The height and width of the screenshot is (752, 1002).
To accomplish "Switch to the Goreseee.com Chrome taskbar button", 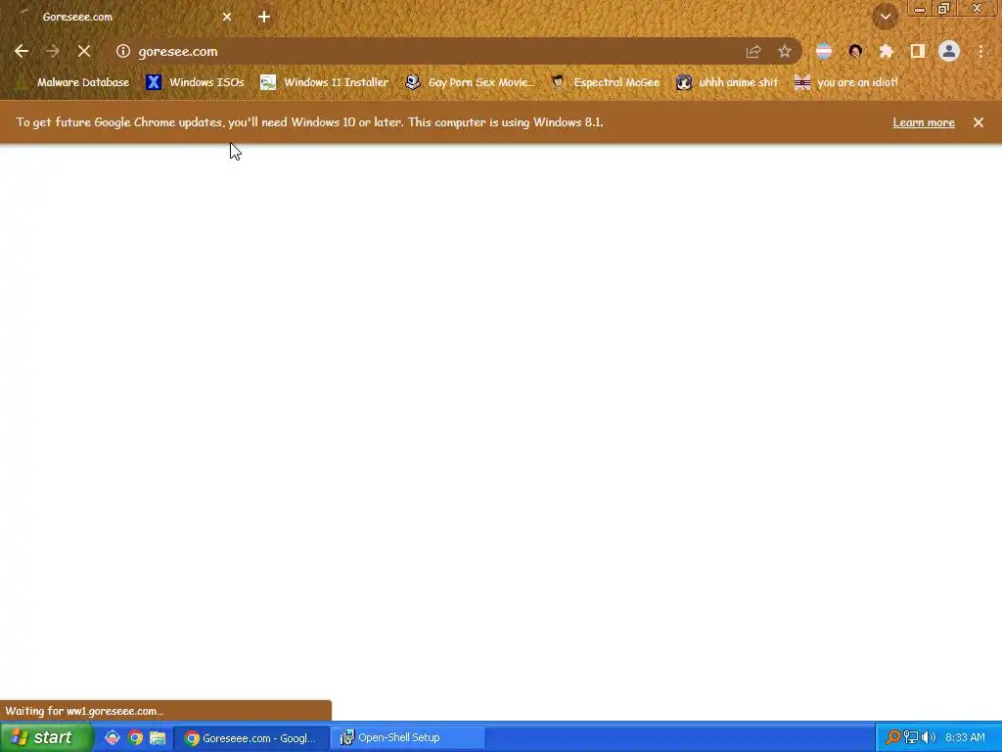I will (x=251, y=738).
